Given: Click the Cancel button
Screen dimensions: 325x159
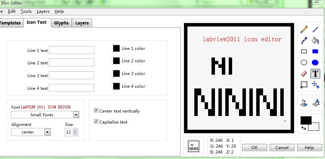Looking at the screenshot, I should coord(282,147).
